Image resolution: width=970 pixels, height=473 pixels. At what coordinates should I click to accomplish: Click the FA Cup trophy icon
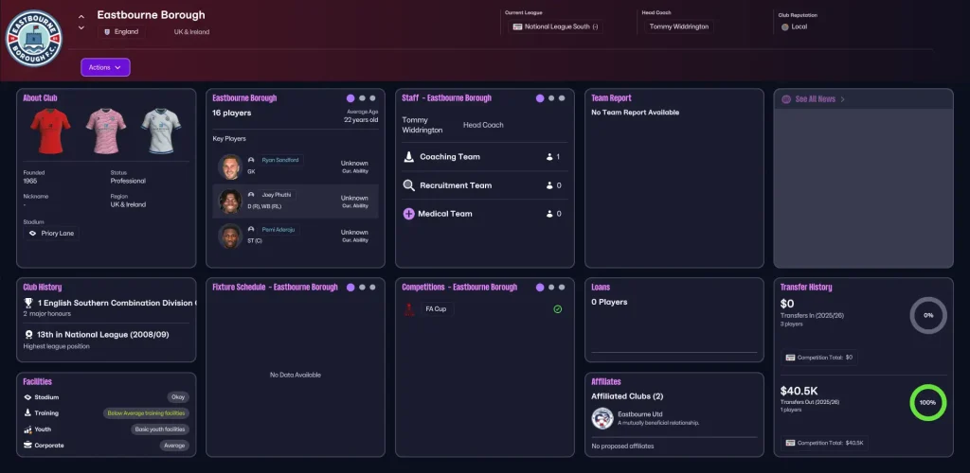[x=408, y=308]
